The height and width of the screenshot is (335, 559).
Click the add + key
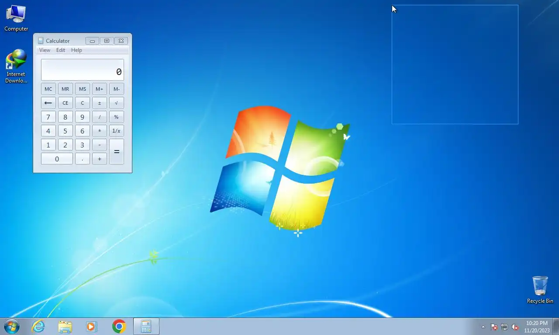(x=100, y=159)
